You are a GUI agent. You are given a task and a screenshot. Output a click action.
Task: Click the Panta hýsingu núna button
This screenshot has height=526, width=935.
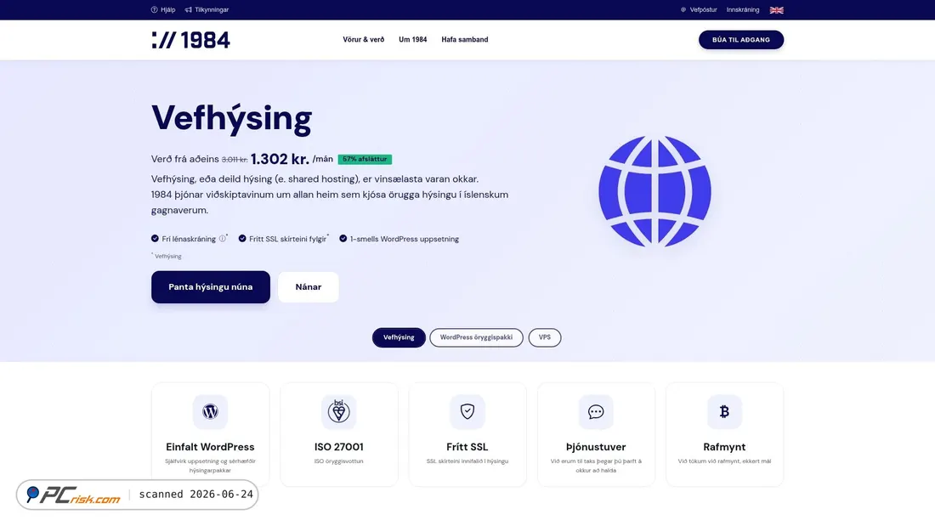pyautogui.click(x=211, y=287)
